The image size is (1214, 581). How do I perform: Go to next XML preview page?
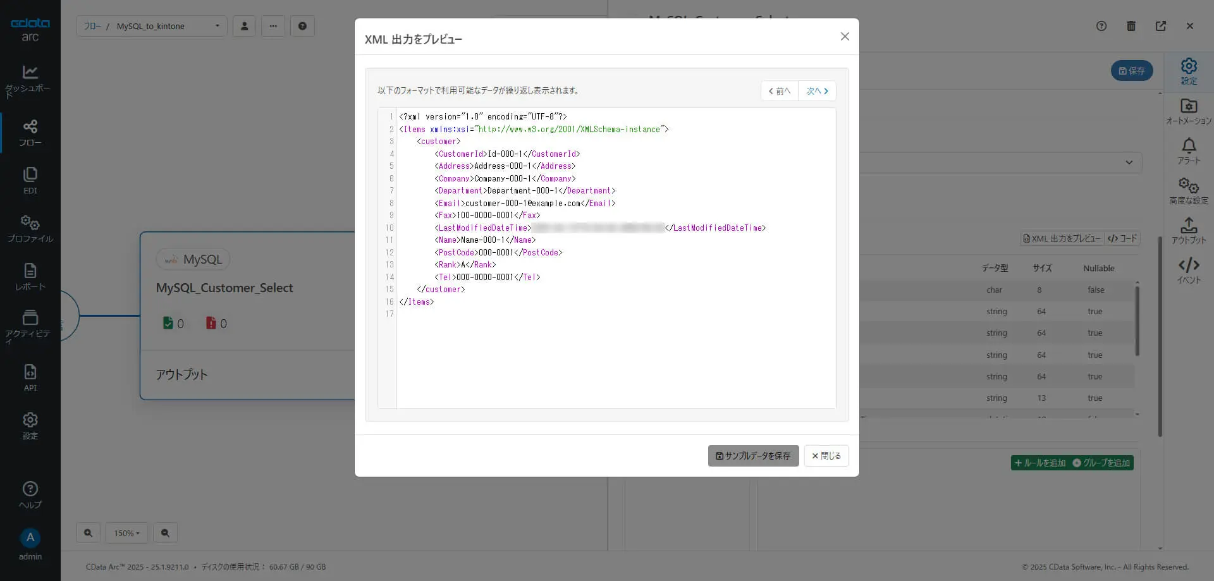(x=817, y=91)
